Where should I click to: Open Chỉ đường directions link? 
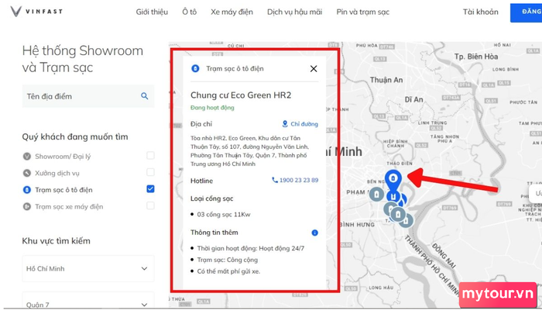coord(300,124)
